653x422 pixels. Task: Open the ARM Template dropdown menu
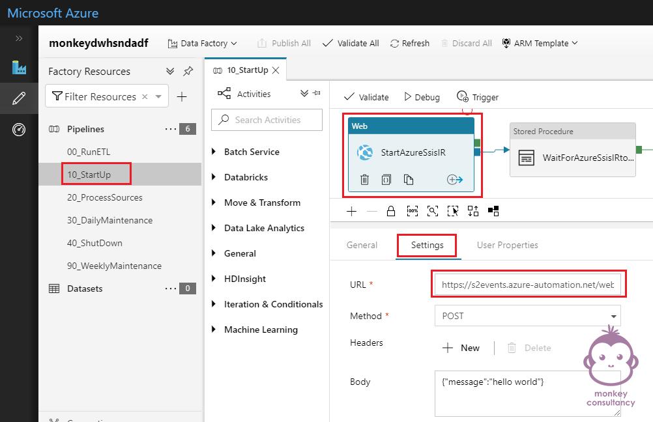click(x=540, y=43)
